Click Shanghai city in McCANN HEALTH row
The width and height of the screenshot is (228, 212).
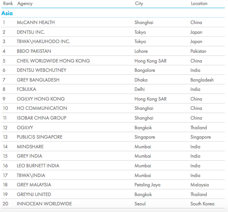click(x=144, y=23)
